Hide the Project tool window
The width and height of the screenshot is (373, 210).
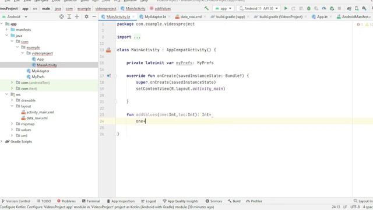pyautogui.click(x=94, y=17)
